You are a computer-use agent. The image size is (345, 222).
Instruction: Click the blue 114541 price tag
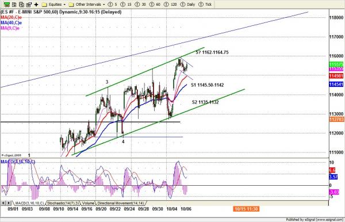tap(336, 85)
